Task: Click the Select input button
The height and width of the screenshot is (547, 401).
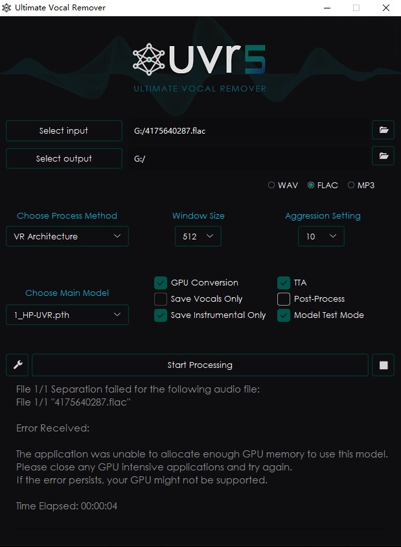Action: pos(63,130)
